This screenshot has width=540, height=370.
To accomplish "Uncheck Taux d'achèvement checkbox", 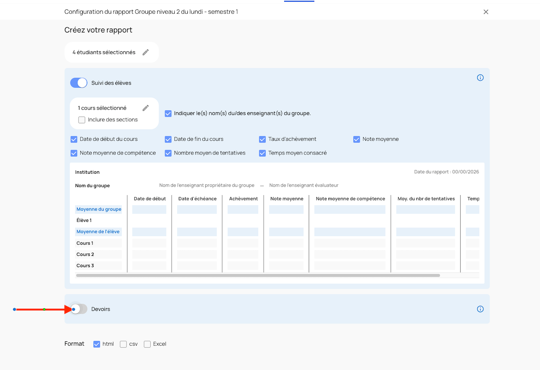I will [x=263, y=139].
